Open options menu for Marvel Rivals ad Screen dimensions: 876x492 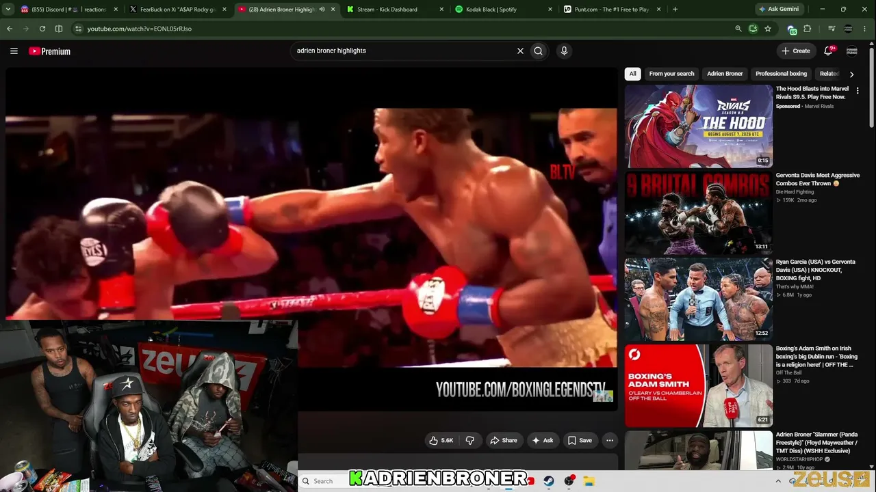(858, 91)
